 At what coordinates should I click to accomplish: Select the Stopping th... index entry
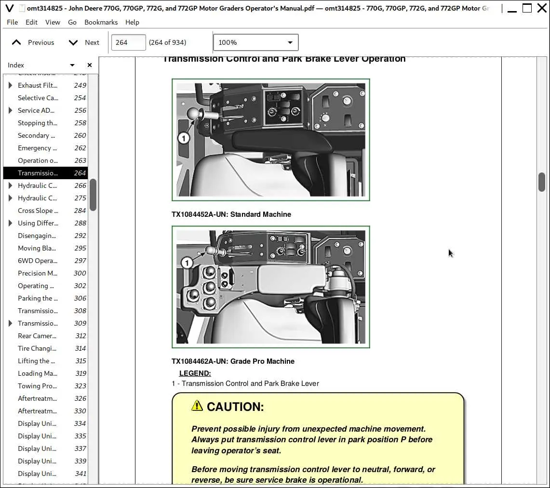[46, 123]
